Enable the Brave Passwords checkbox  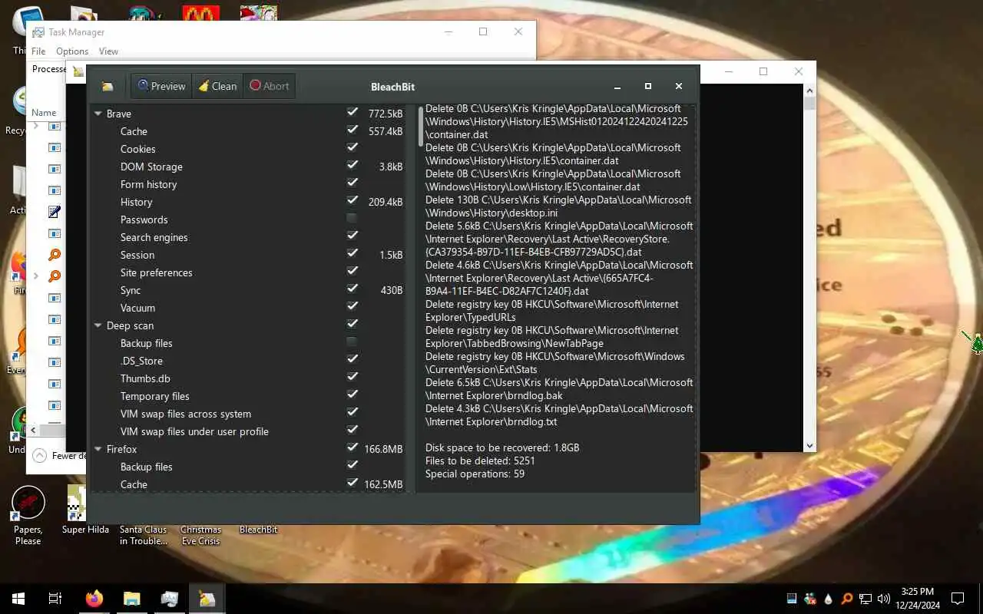[352, 218]
